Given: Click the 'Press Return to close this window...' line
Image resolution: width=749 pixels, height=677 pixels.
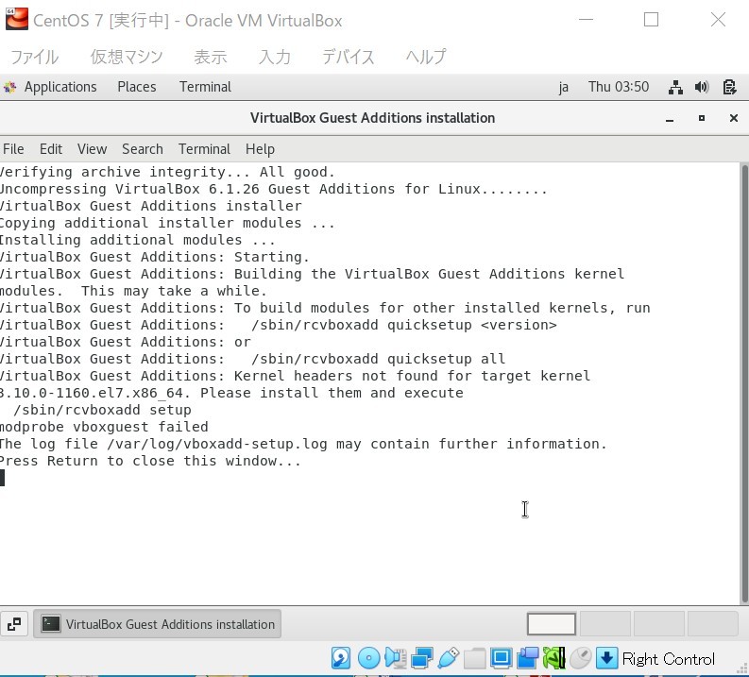Looking at the screenshot, I should coord(150,461).
